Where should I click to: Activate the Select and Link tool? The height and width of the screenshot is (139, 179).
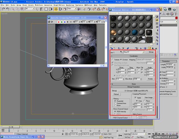point(13,9)
